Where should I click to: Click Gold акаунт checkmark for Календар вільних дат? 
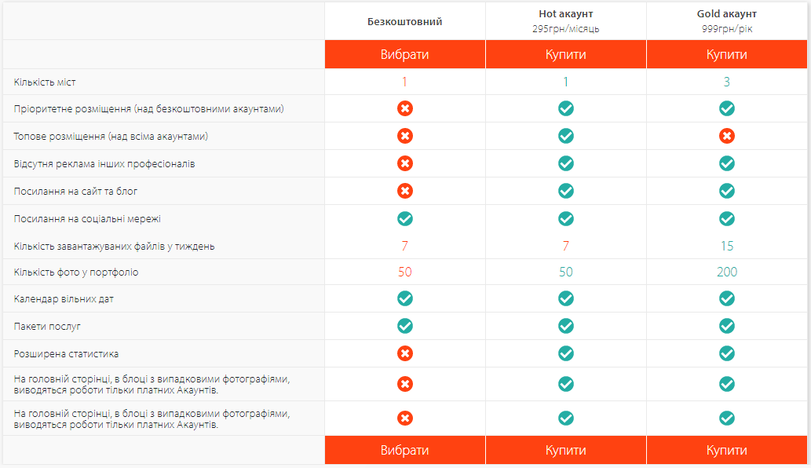click(727, 298)
